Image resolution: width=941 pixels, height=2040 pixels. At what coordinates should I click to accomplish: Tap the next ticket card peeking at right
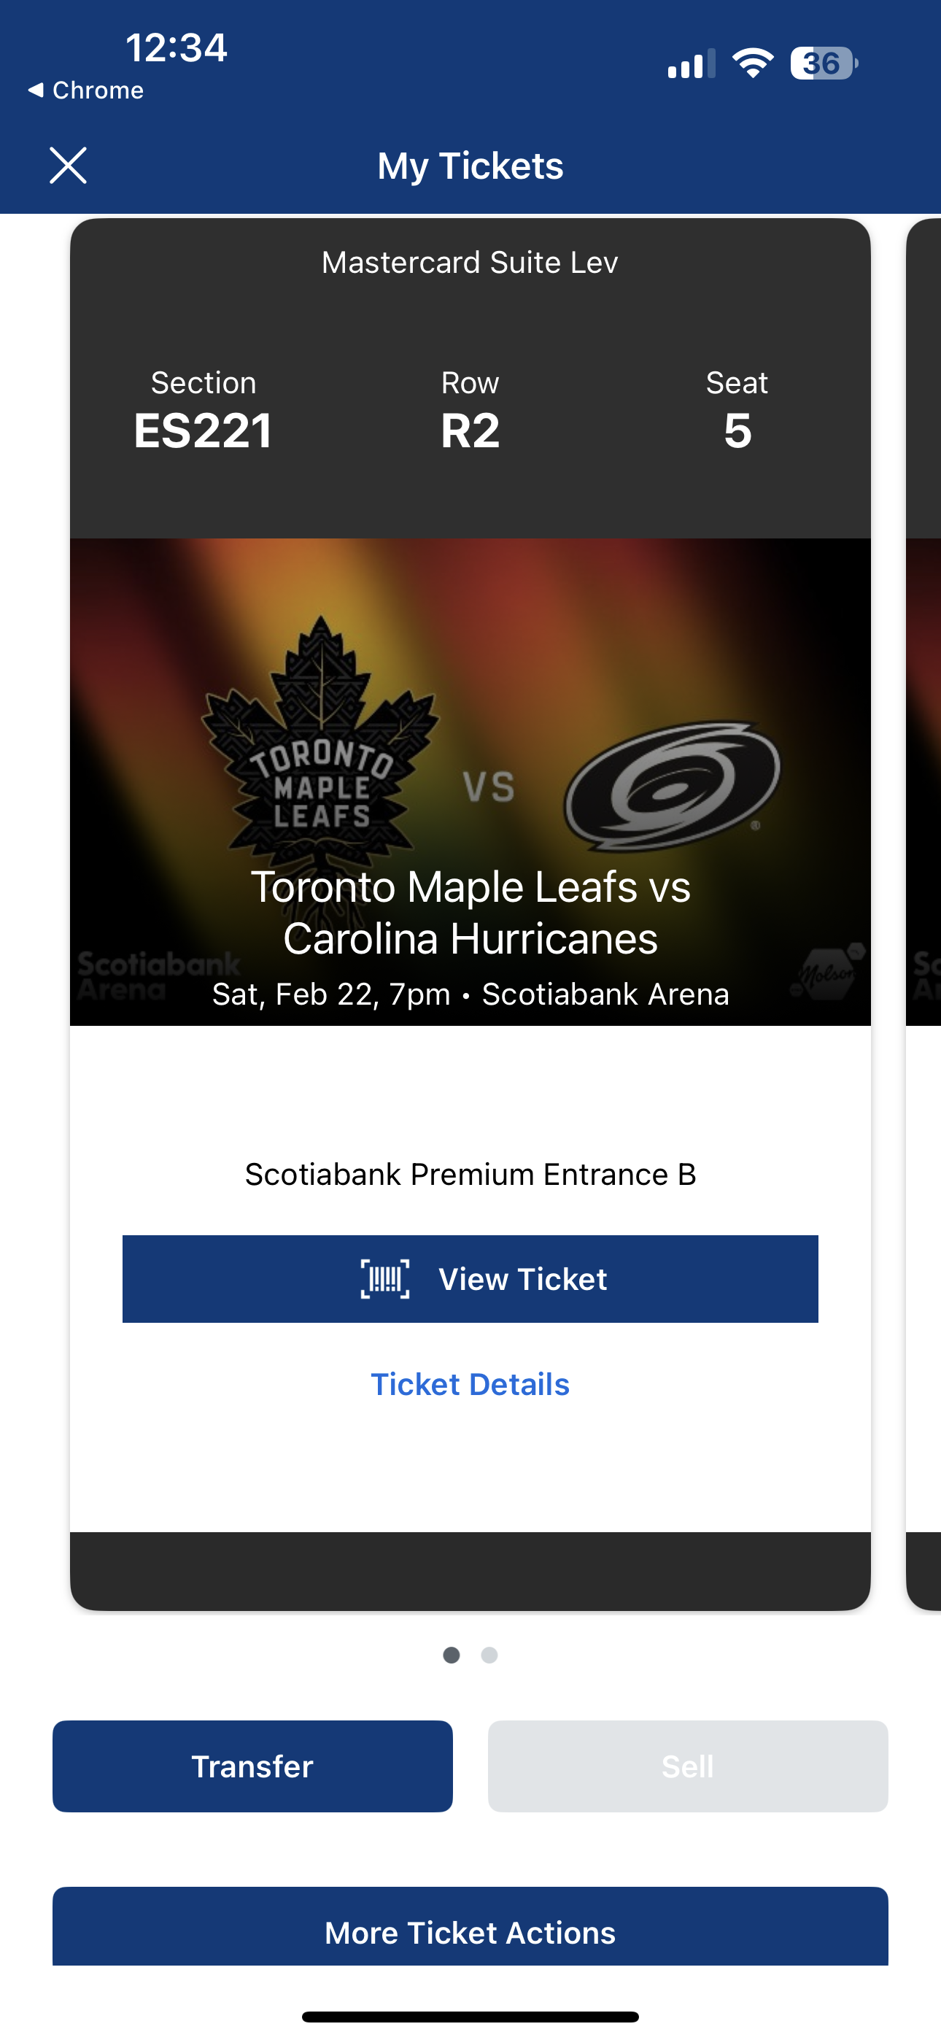point(923,911)
